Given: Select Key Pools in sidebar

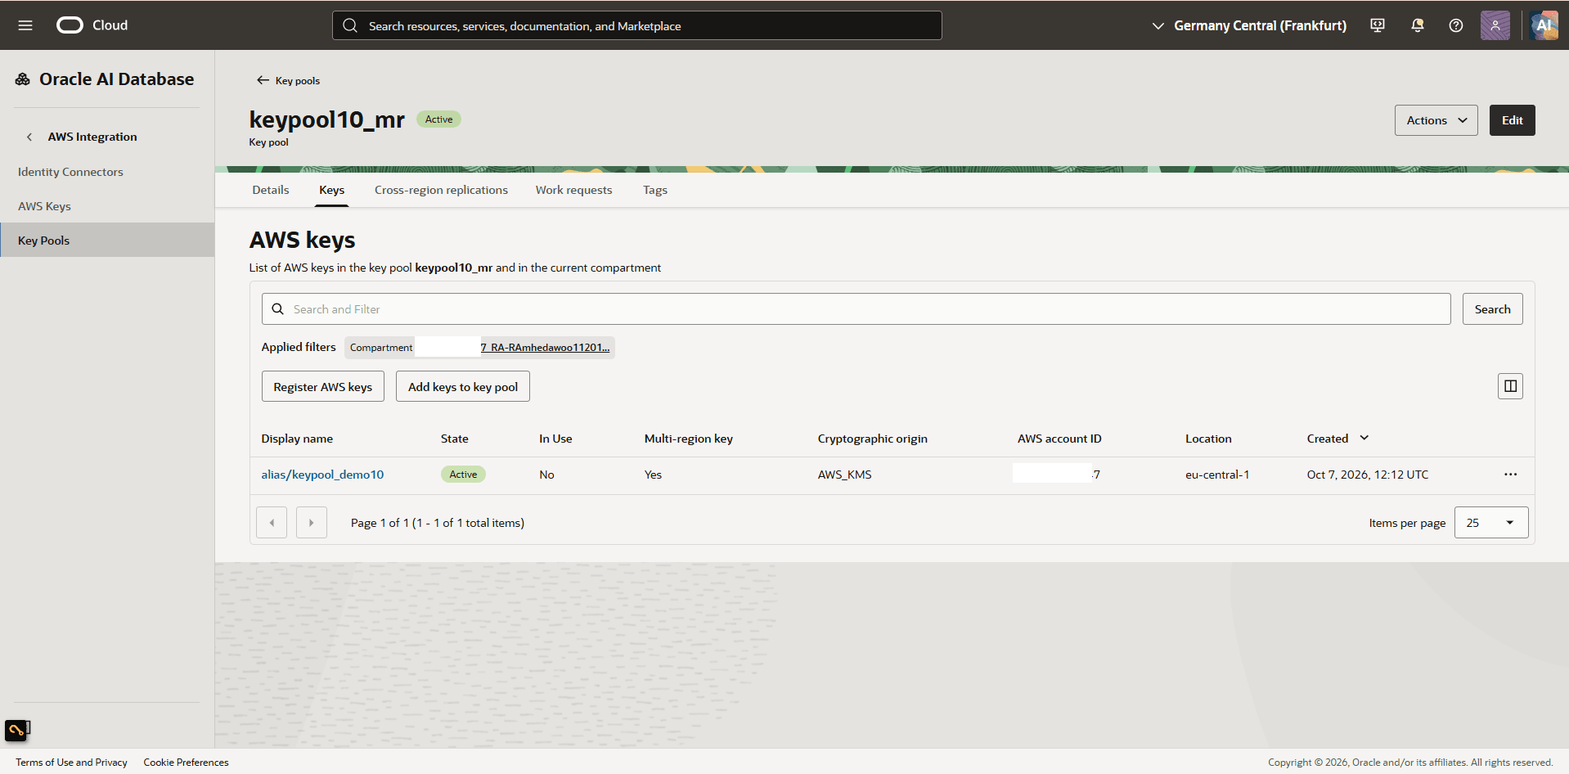Looking at the screenshot, I should [x=107, y=241].
